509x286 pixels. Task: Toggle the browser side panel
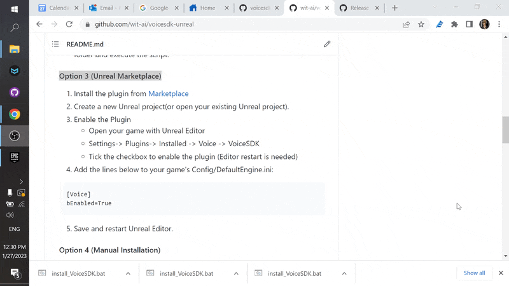(470, 24)
